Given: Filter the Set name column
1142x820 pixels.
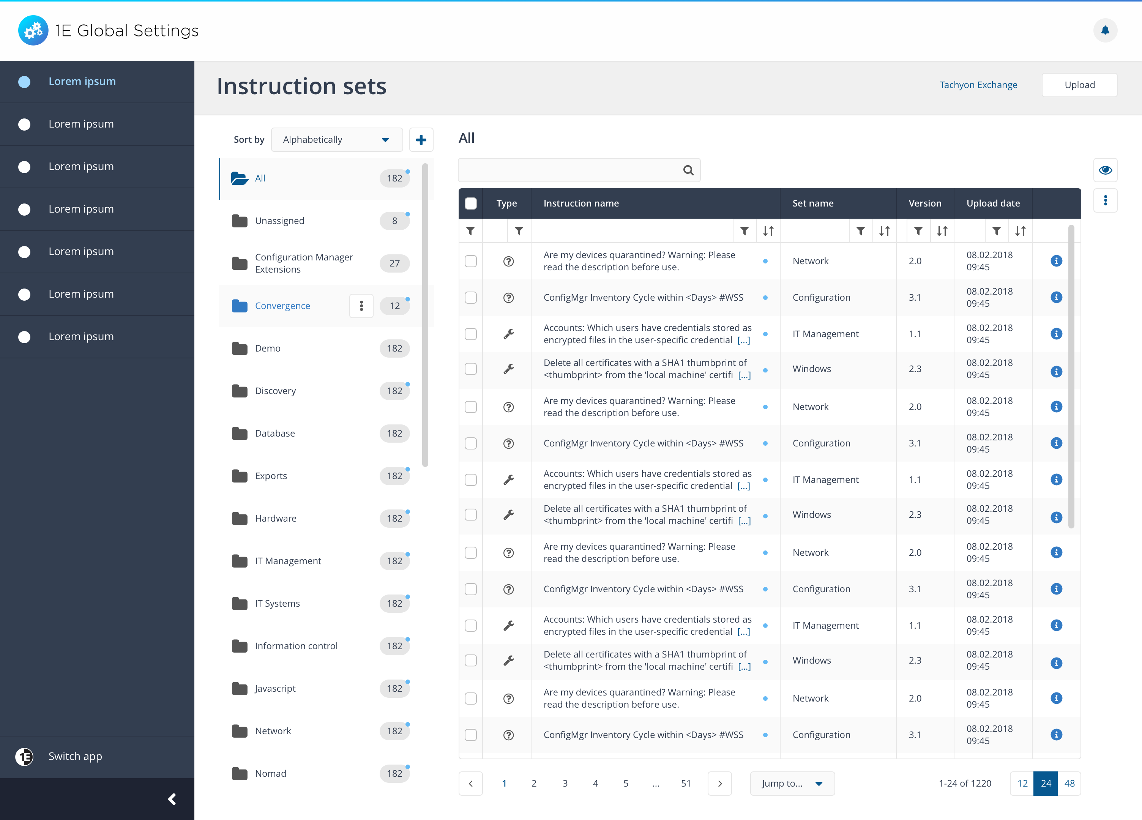Looking at the screenshot, I should click(x=861, y=231).
